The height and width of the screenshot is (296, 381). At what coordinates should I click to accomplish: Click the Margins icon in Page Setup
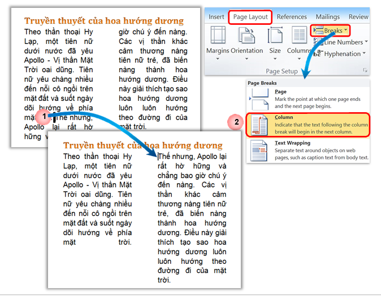click(217, 36)
